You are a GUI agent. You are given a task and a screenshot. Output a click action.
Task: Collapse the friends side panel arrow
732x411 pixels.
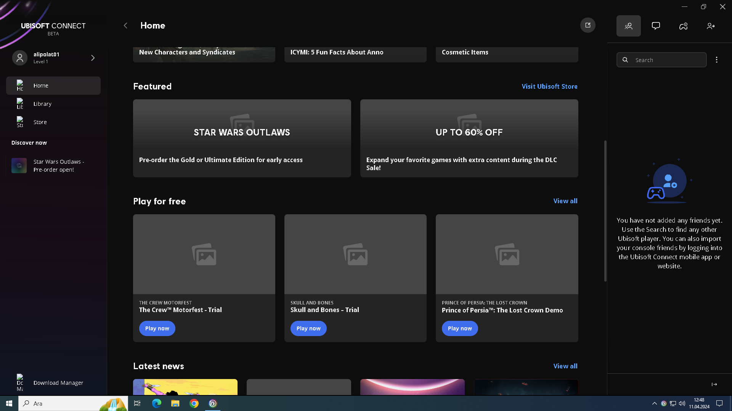point(714,384)
